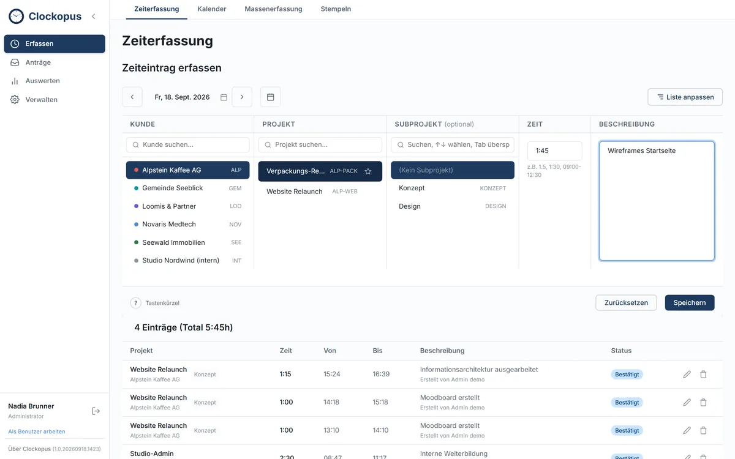
Task: Focus the Projekt suchen search field
Action: 320,145
